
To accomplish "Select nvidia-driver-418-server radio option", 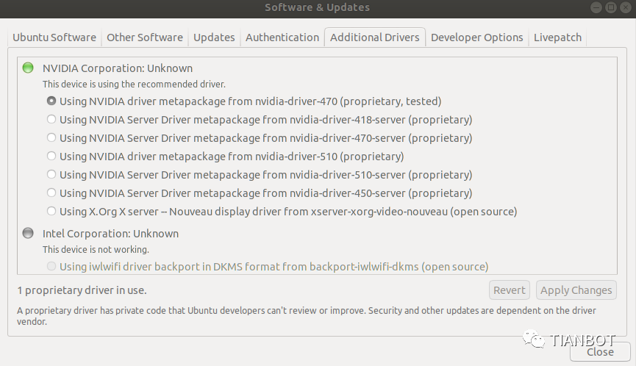I will click(x=51, y=119).
